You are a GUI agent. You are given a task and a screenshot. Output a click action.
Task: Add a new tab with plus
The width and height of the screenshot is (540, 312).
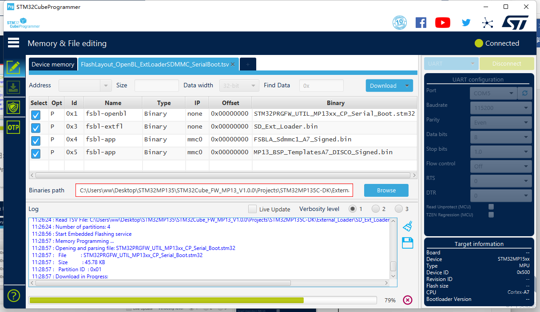(248, 64)
